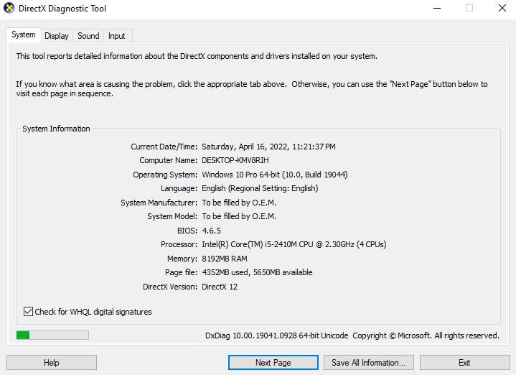Click the 8192MB RAM memory value
Screen dimensions: 516x375
[225, 259]
